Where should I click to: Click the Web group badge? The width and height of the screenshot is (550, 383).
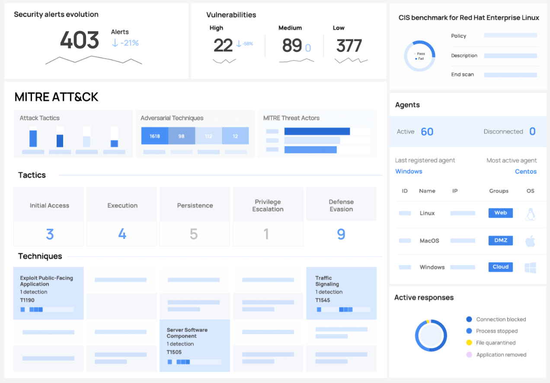pos(500,213)
